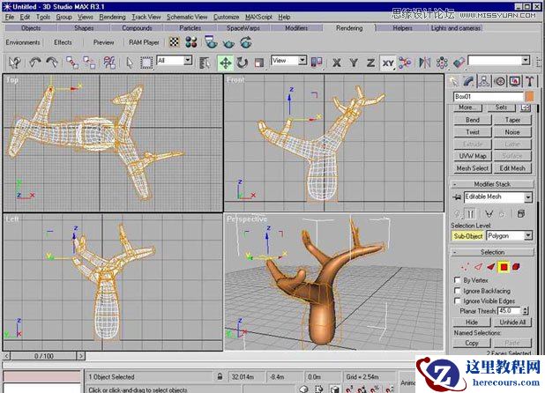The height and width of the screenshot is (393, 545).
Task: Open the Select by Name icon
Action: click(205, 63)
